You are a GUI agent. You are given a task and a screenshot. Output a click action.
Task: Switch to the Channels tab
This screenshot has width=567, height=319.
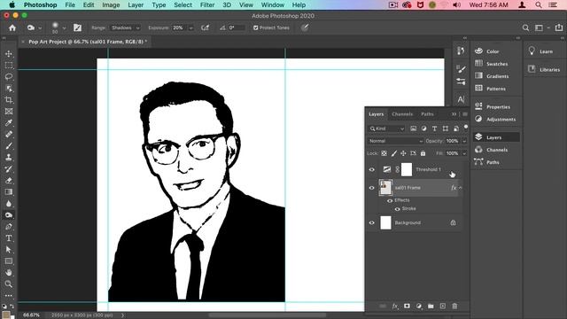[402, 114]
